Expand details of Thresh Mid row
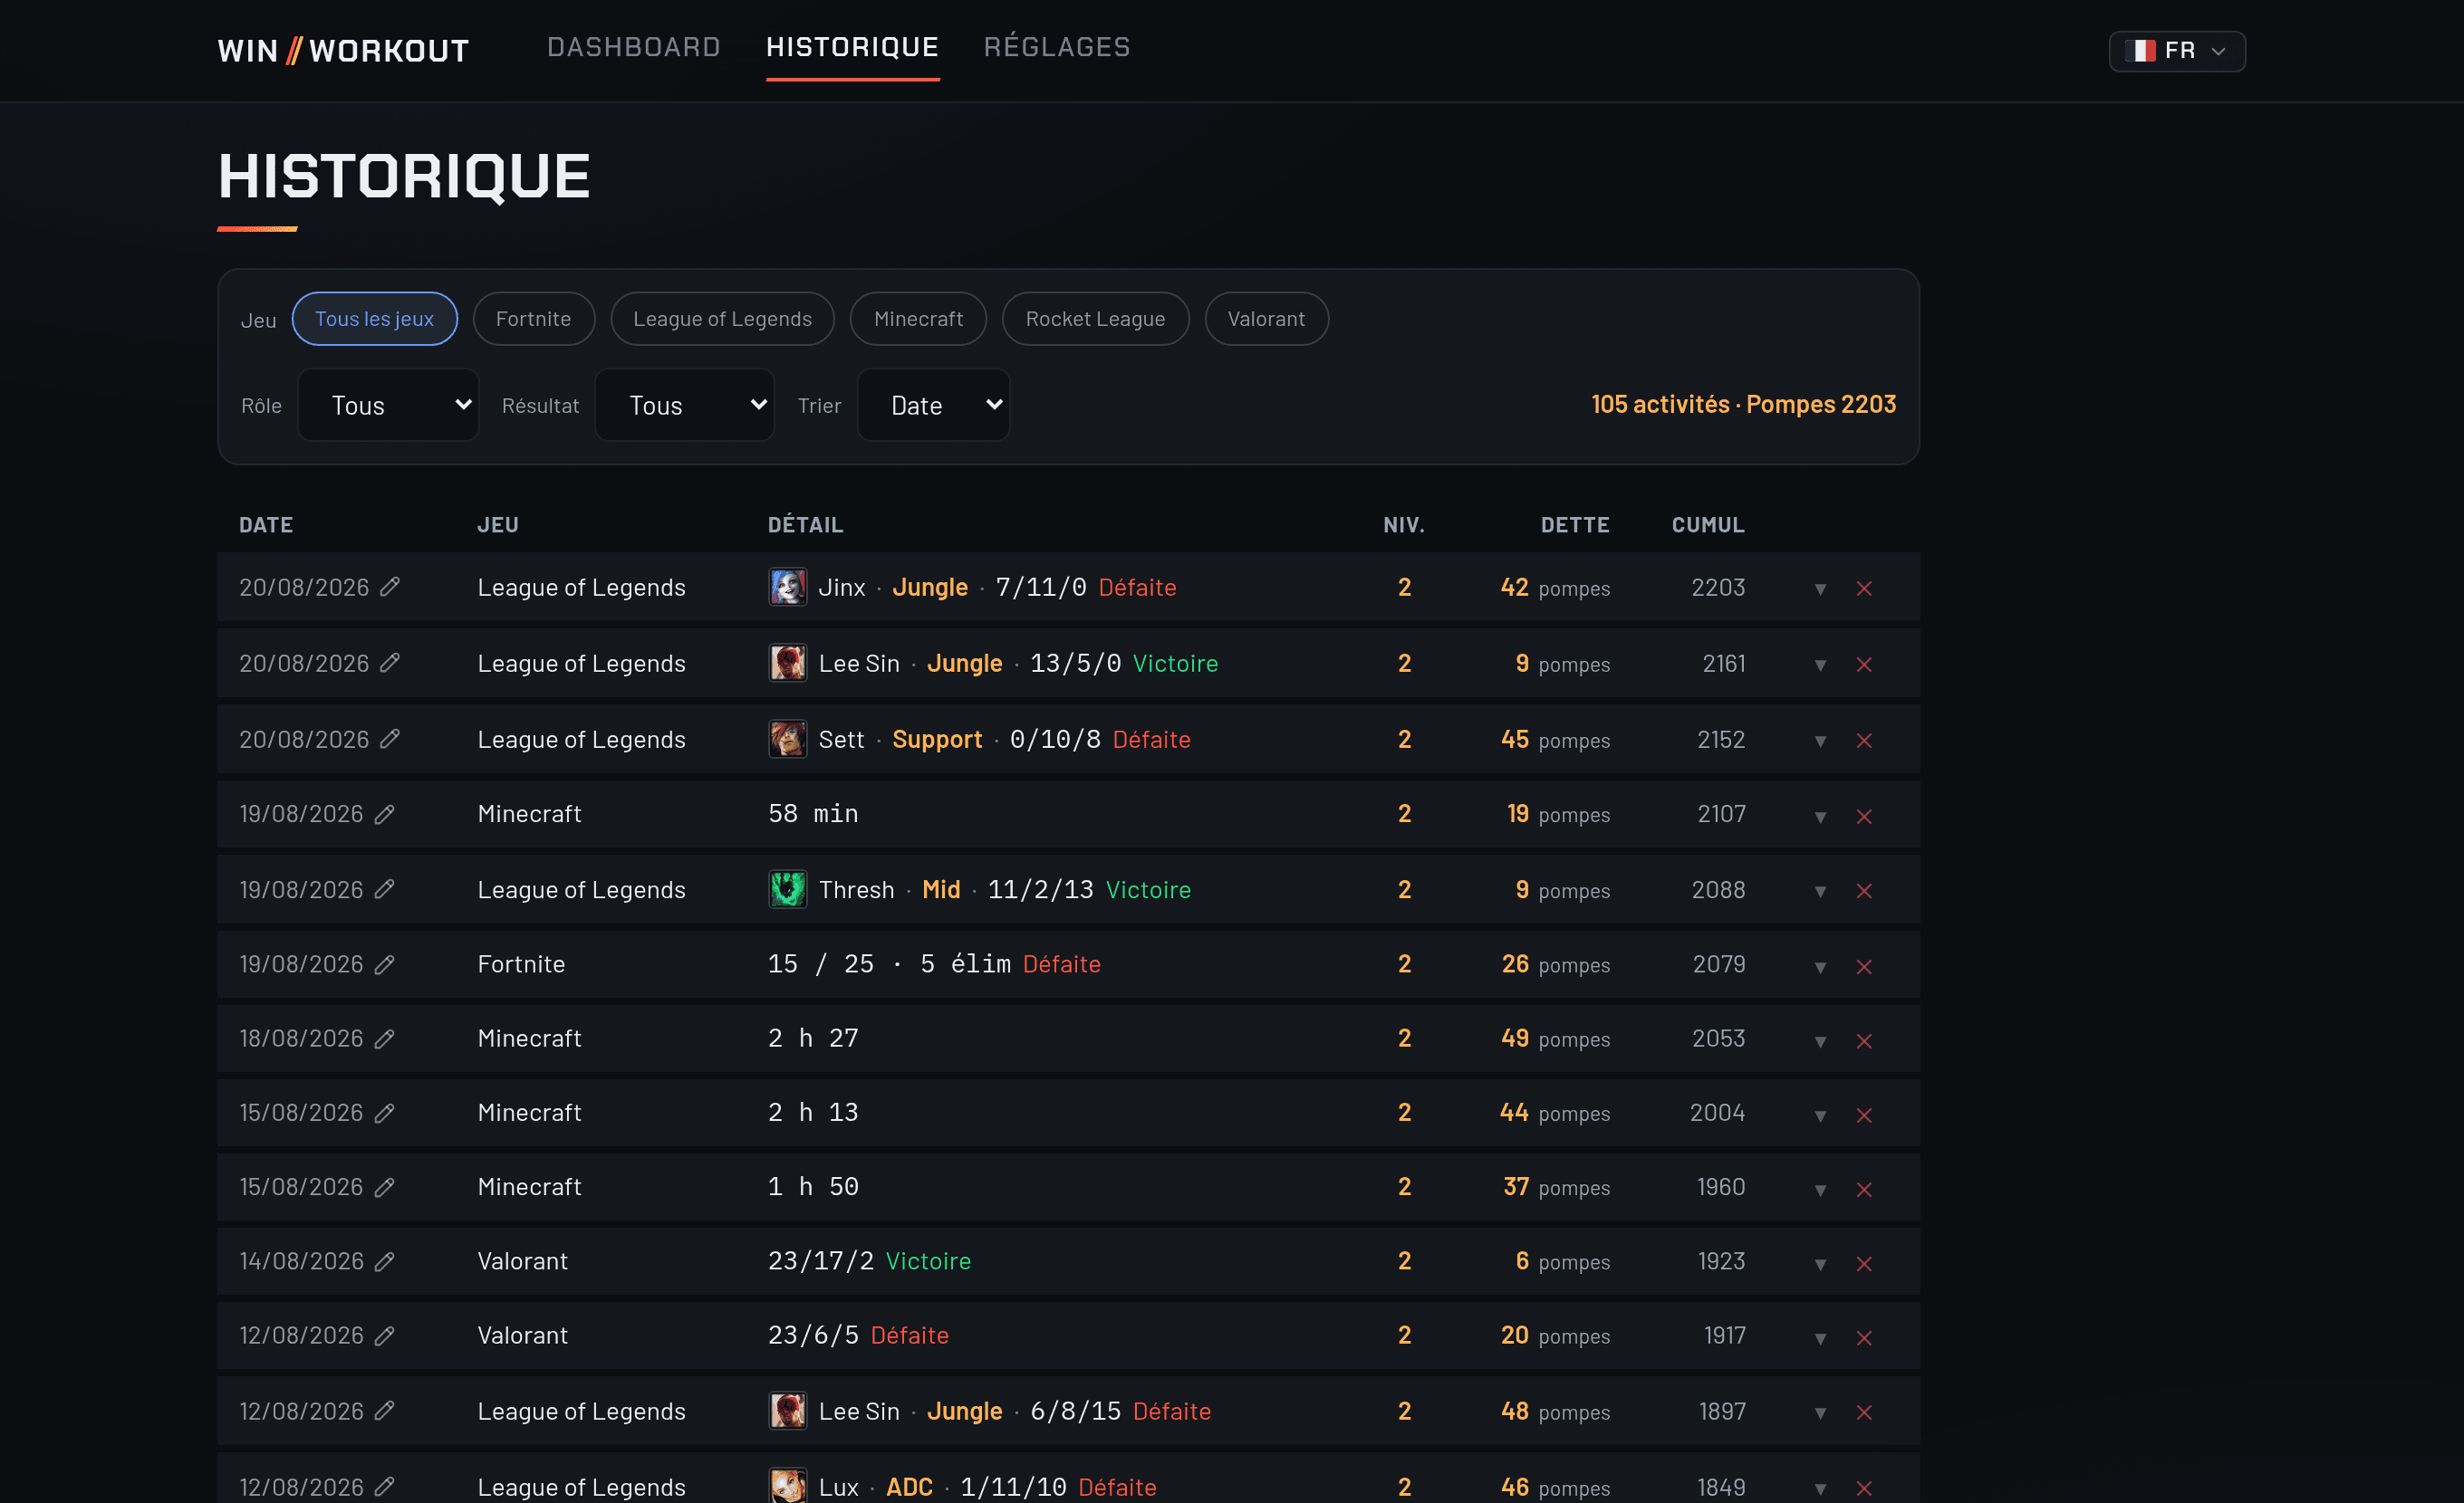2464x1503 pixels. click(1820, 890)
